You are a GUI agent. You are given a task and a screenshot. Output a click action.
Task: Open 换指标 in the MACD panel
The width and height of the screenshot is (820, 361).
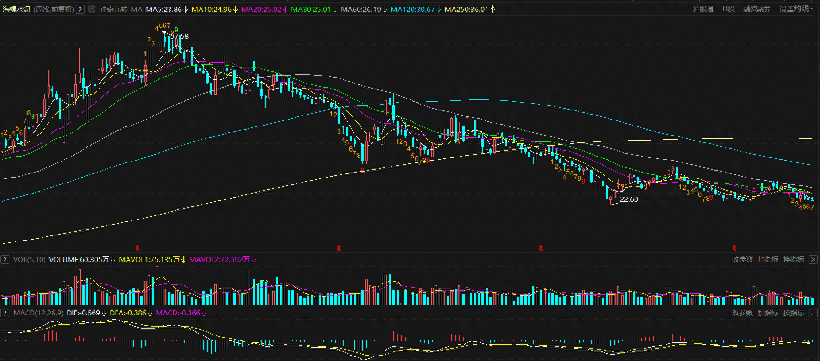pos(794,313)
